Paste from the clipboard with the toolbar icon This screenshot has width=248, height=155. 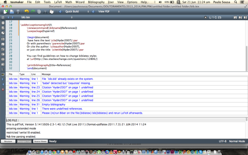click(51, 12)
